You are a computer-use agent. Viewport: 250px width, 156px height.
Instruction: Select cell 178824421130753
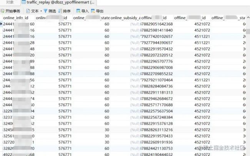(157, 149)
